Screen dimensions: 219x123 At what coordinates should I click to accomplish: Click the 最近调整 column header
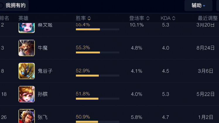208,18
